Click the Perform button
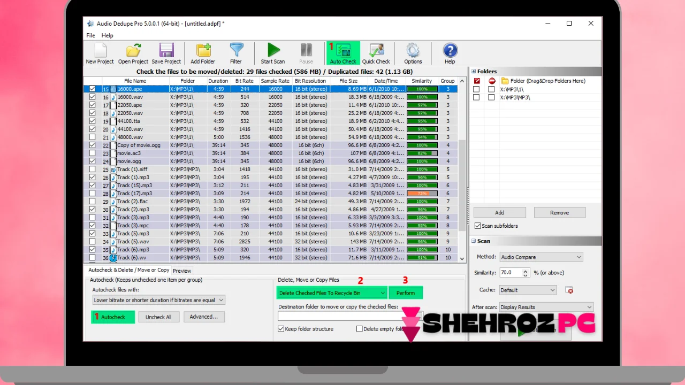The image size is (685, 385). (x=406, y=292)
